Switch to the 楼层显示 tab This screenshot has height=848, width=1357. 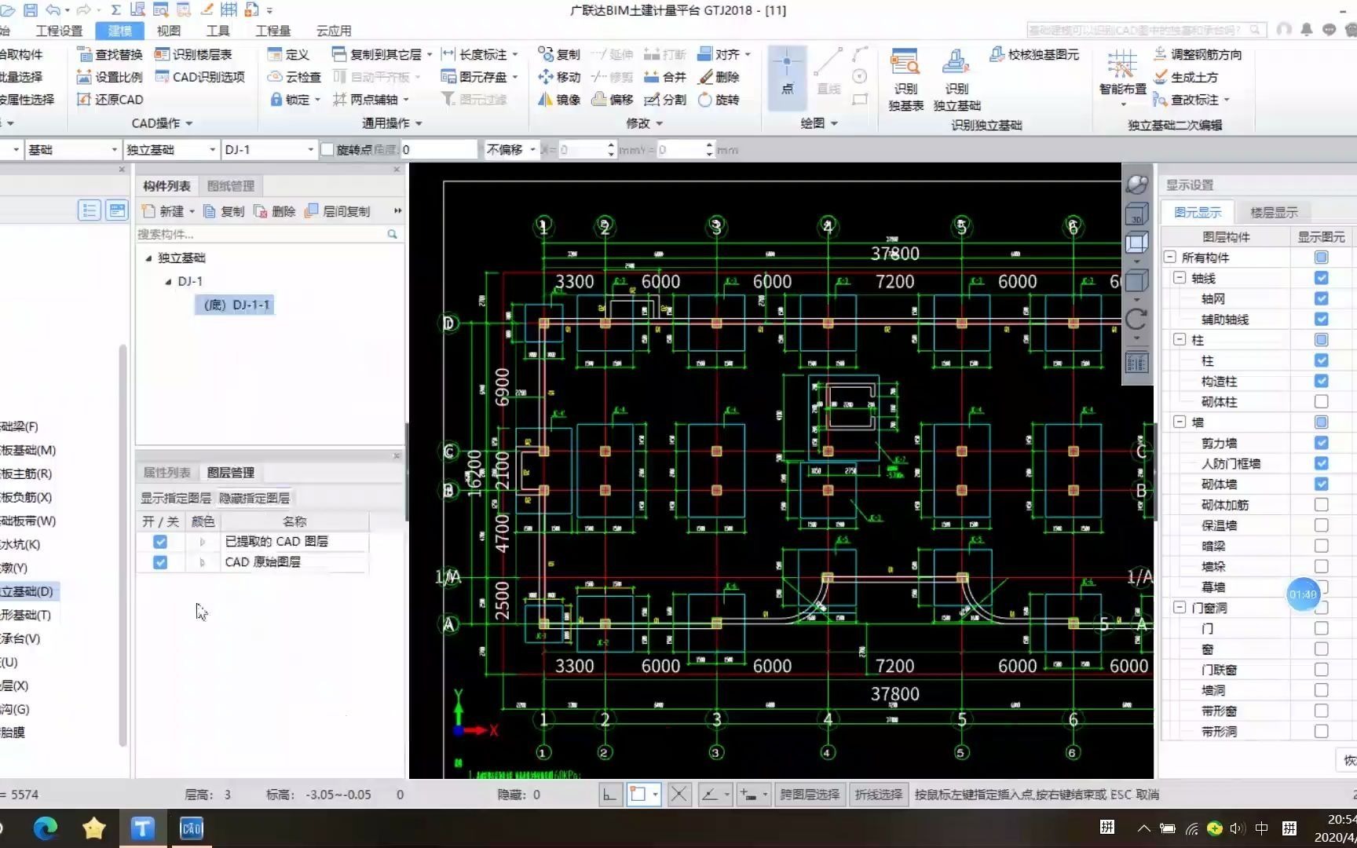click(x=1274, y=212)
